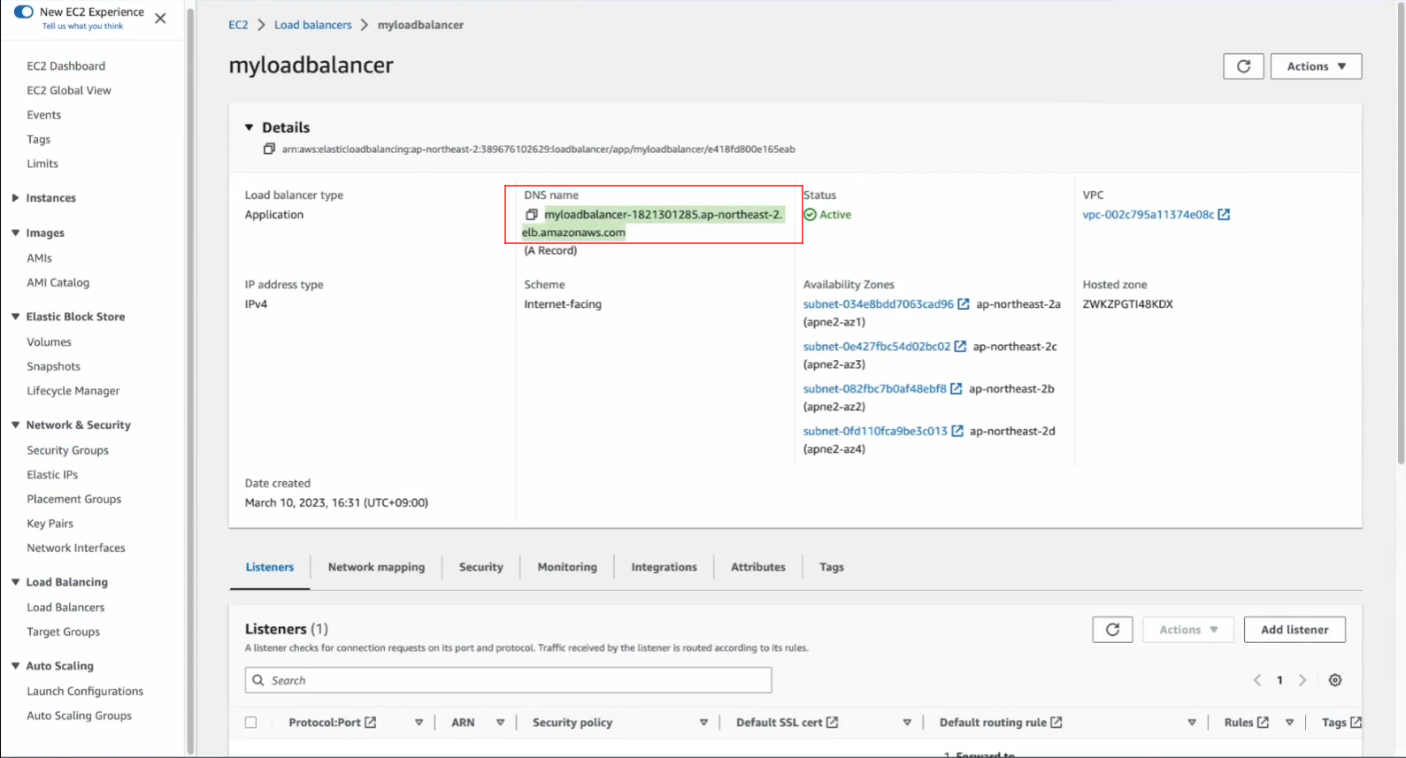
Task: Click the Add listener button
Action: click(x=1295, y=630)
